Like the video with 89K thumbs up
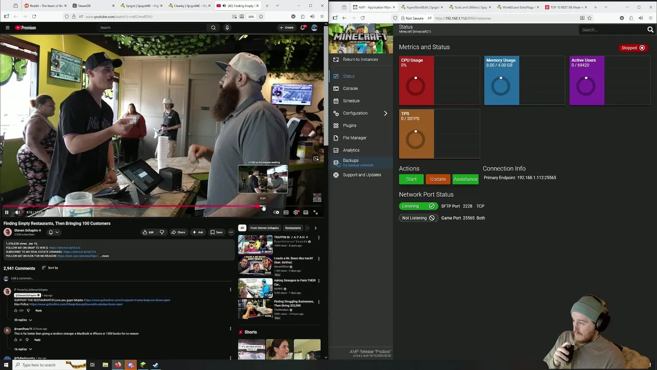This screenshot has width=657, height=370. pos(148,232)
